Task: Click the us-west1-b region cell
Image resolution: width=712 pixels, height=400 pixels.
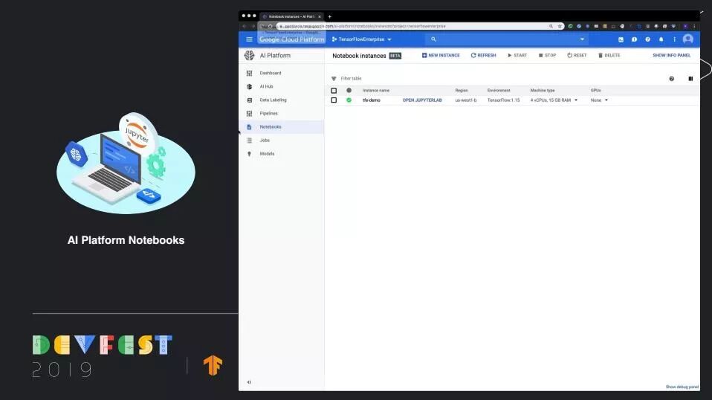Action: [466, 100]
